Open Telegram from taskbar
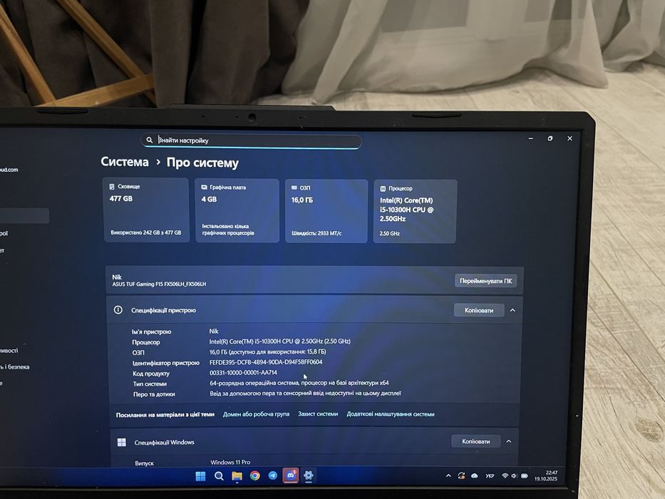665x499 pixels. (x=273, y=475)
